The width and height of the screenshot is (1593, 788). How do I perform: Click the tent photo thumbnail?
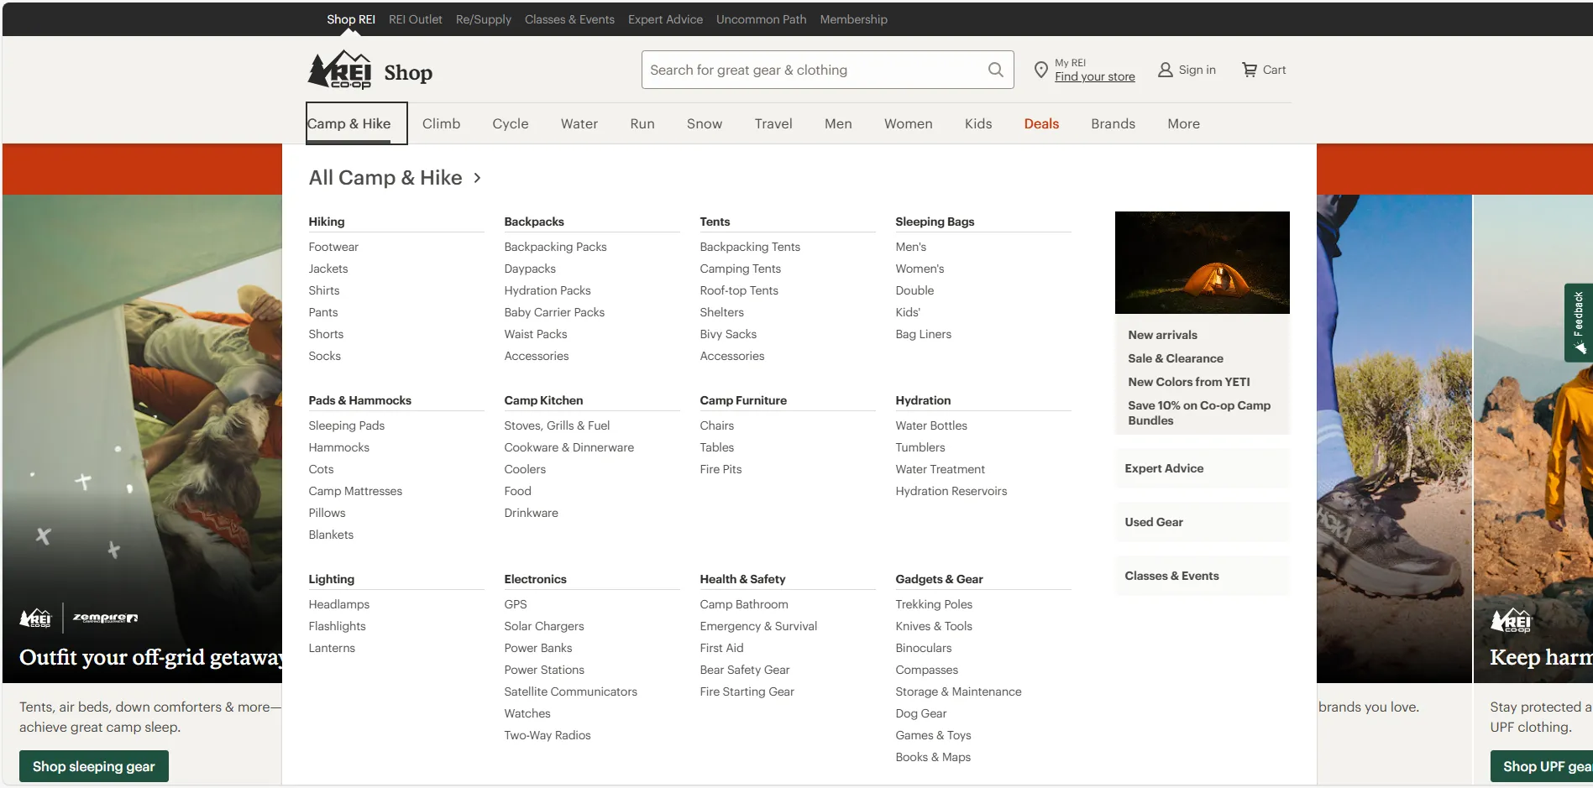tap(1202, 263)
